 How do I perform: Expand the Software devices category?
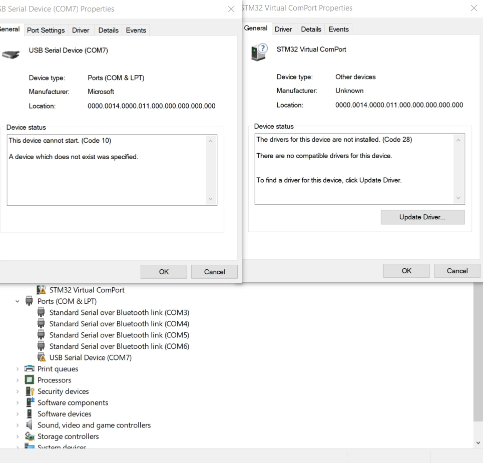18,414
